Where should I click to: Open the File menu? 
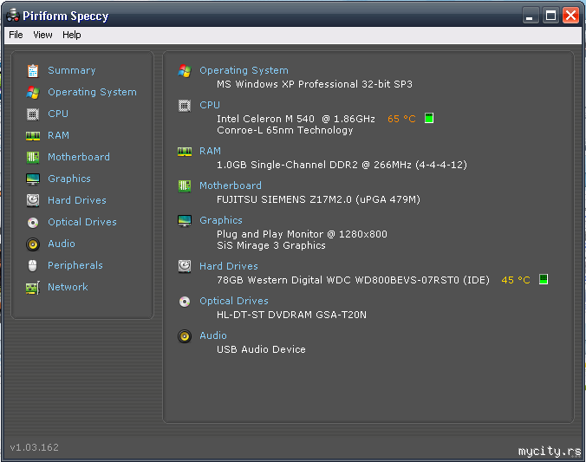[x=16, y=35]
